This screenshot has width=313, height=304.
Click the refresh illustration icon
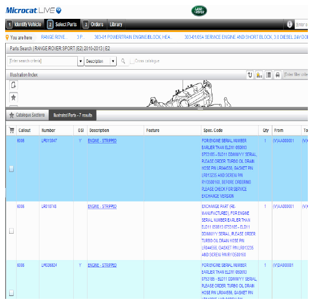[249, 75]
